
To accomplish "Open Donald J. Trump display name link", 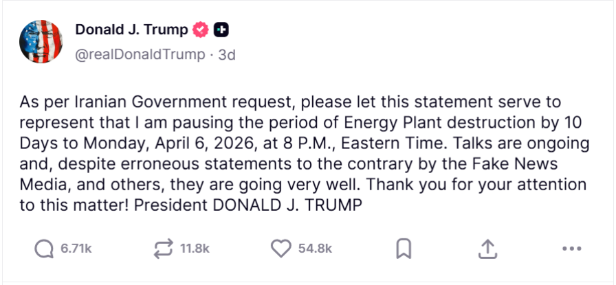I will (131, 30).
